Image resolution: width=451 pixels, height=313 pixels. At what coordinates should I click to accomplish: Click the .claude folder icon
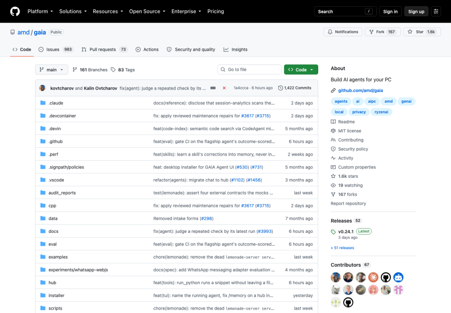43,103
